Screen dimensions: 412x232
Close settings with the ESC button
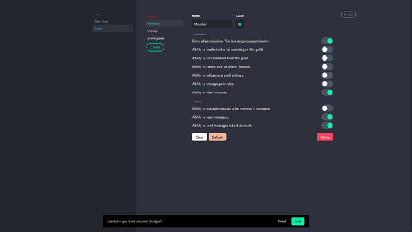point(348,15)
